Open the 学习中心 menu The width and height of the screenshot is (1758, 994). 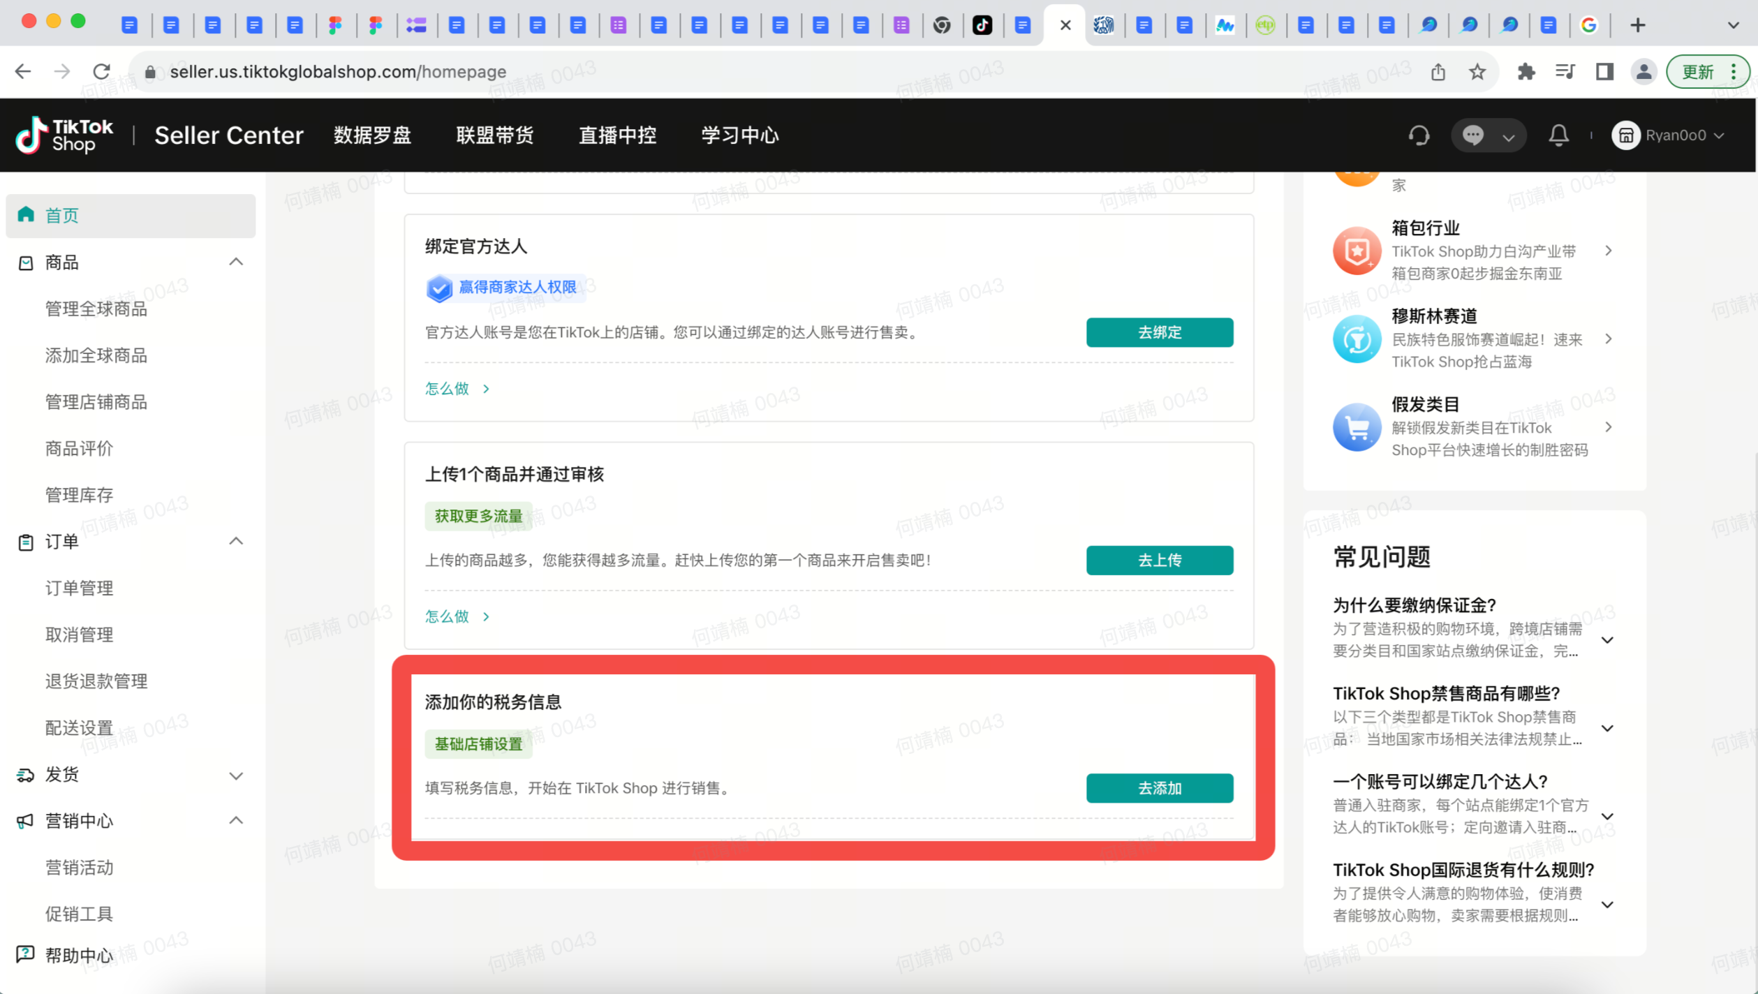click(x=740, y=135)
